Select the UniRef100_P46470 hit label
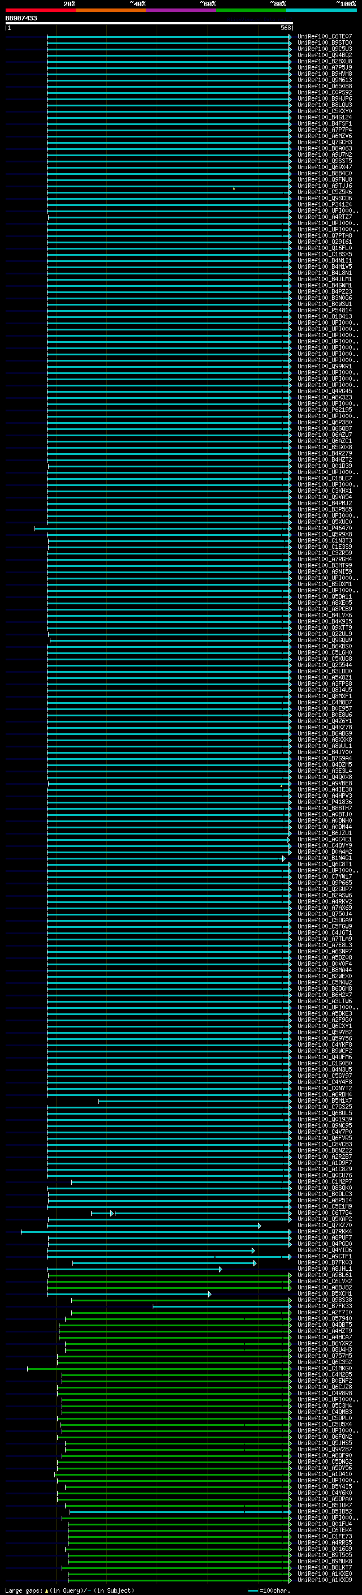 coord(324,528)
